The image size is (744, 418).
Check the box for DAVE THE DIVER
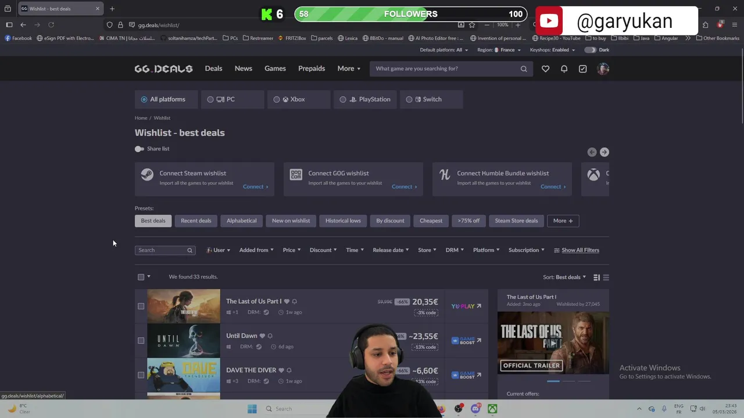tap(141, 374)
